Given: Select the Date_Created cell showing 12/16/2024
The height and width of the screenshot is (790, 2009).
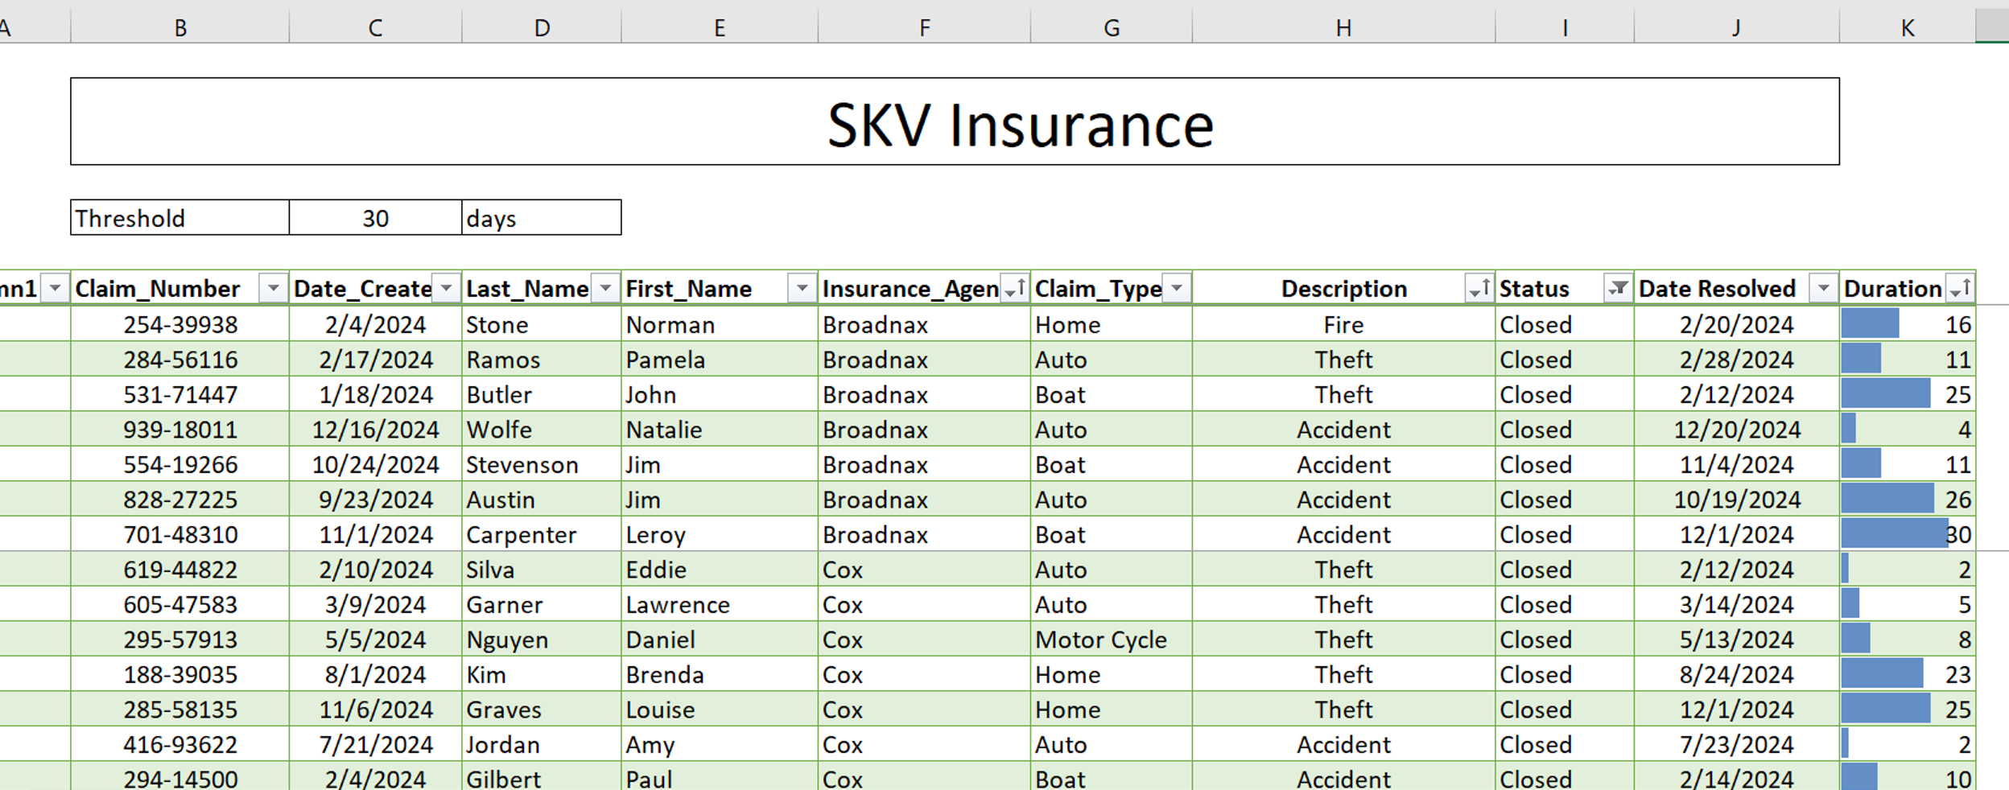Looking at the screenshot, I should click(x=374, y=429).
